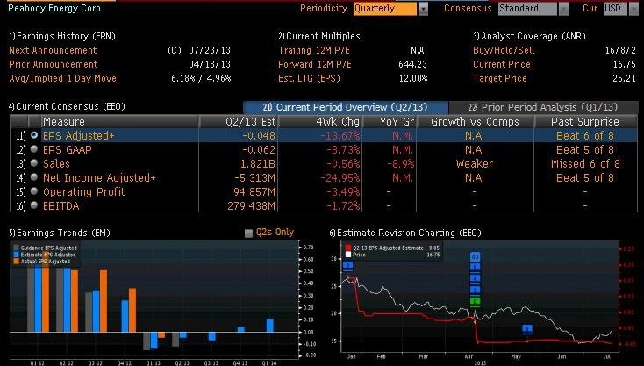The height and width of the screenshot is (366, 644).
Task: Select the Operating Profit radio button
Action: point(34,191)
